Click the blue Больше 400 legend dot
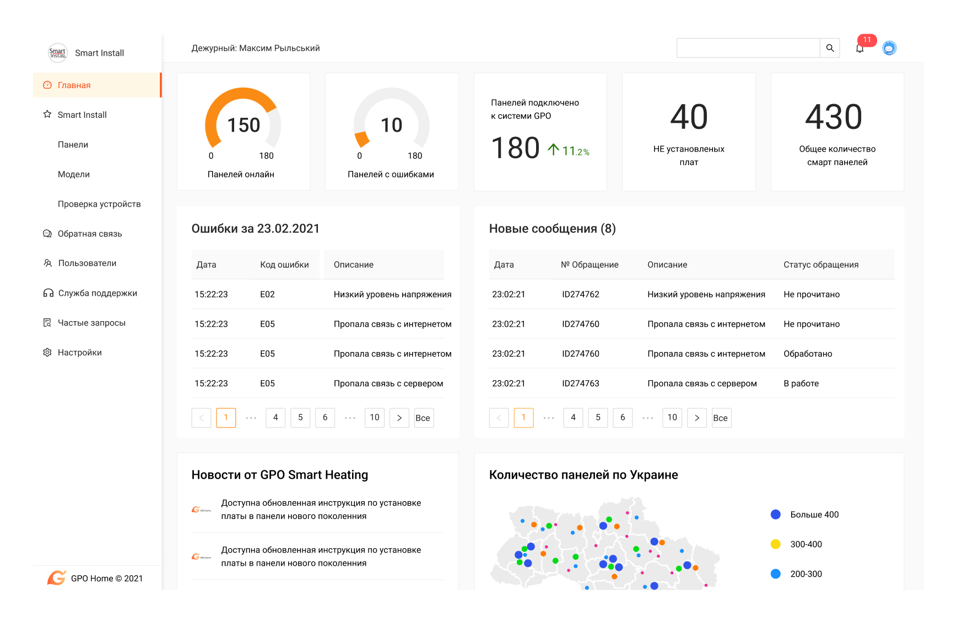The width and height of the screenshot is (957, 623). click(x=775, y=514)
